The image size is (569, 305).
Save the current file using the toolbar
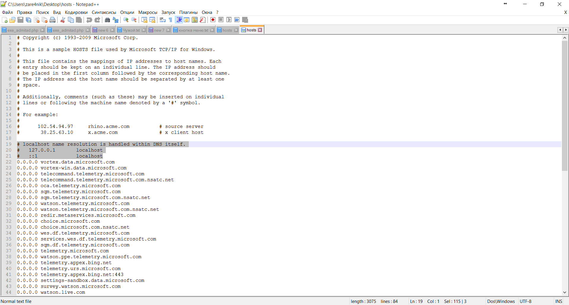20,20
